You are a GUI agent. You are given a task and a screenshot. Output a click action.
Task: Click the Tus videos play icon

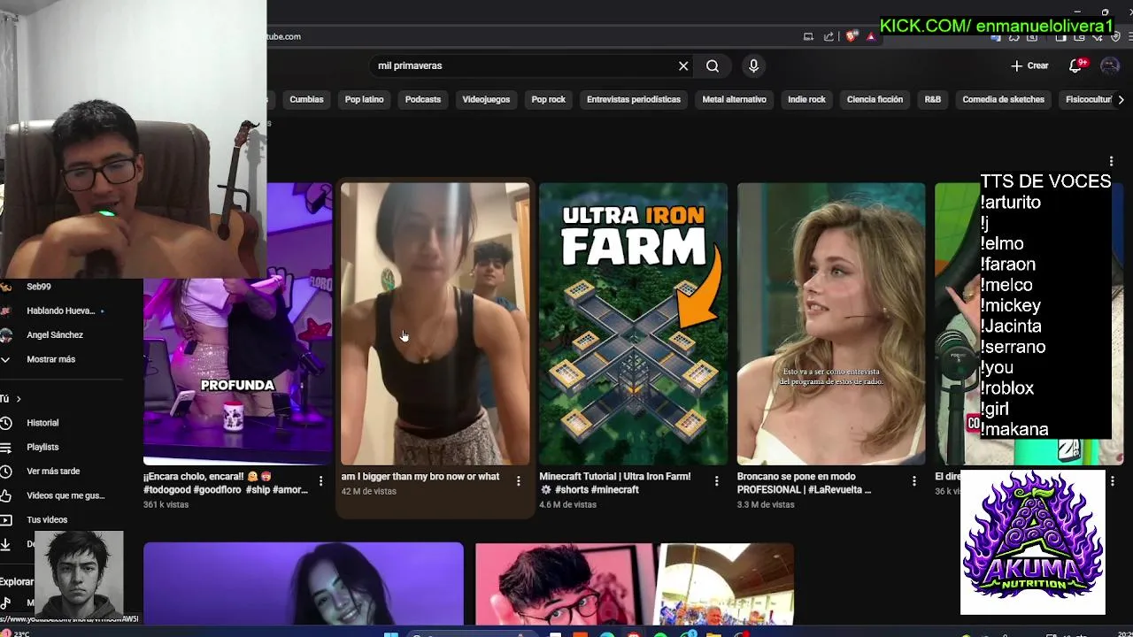[5, 519]
